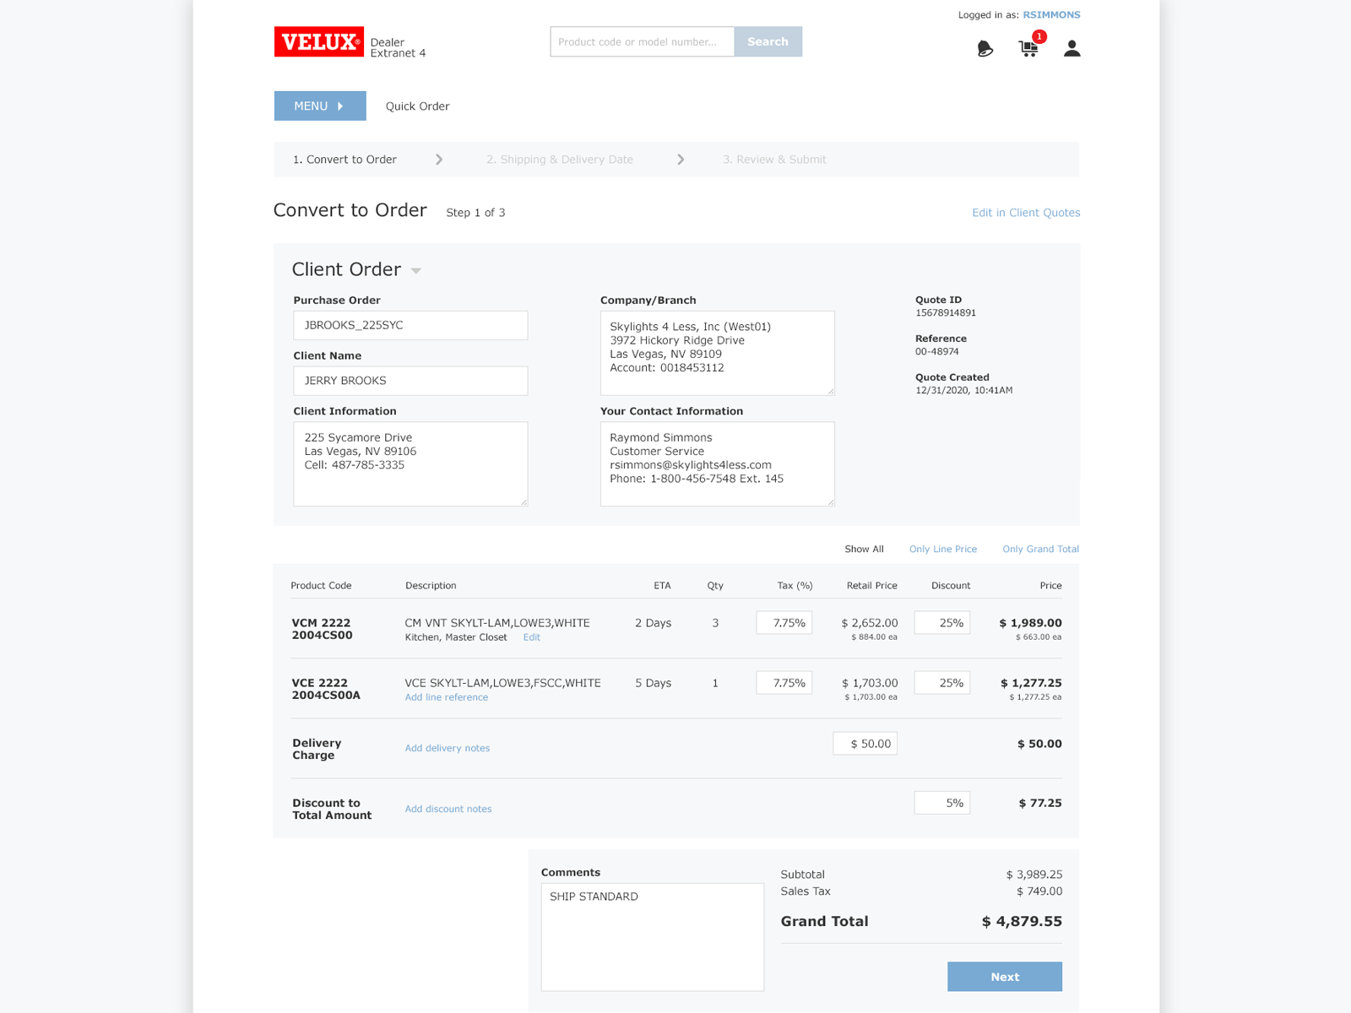Open the MENU dropdown button
This screenshot has width=1351, height=1013.
[320, 106]
